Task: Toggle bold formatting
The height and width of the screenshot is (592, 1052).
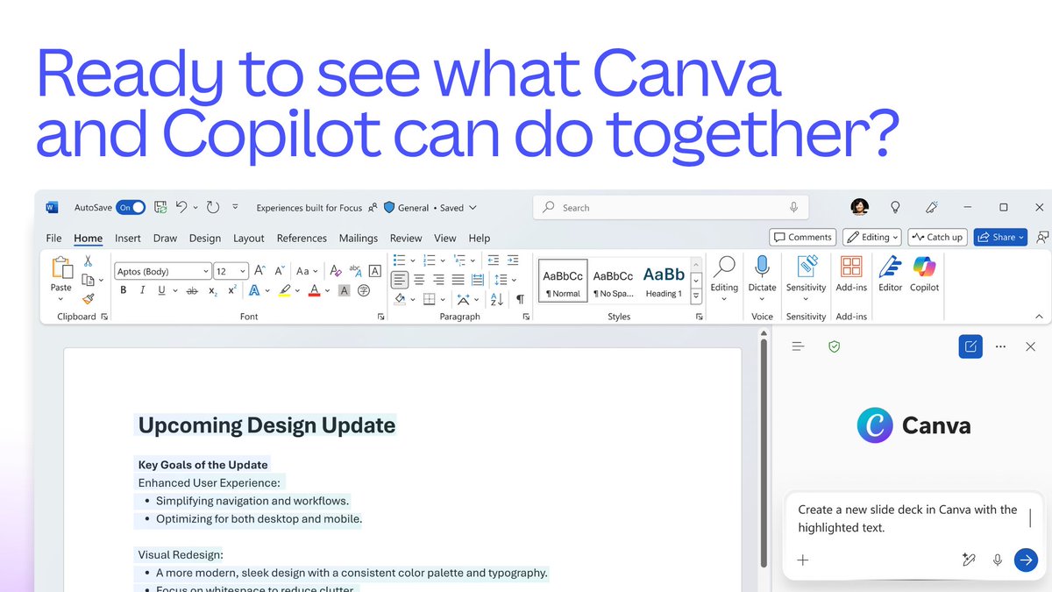Action: coord(123,290)
